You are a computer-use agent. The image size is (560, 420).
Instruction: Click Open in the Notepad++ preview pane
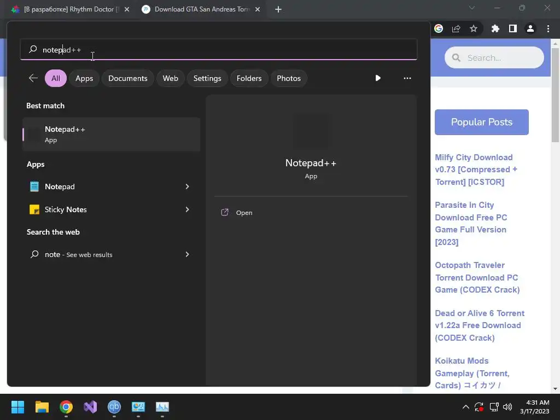244,213
